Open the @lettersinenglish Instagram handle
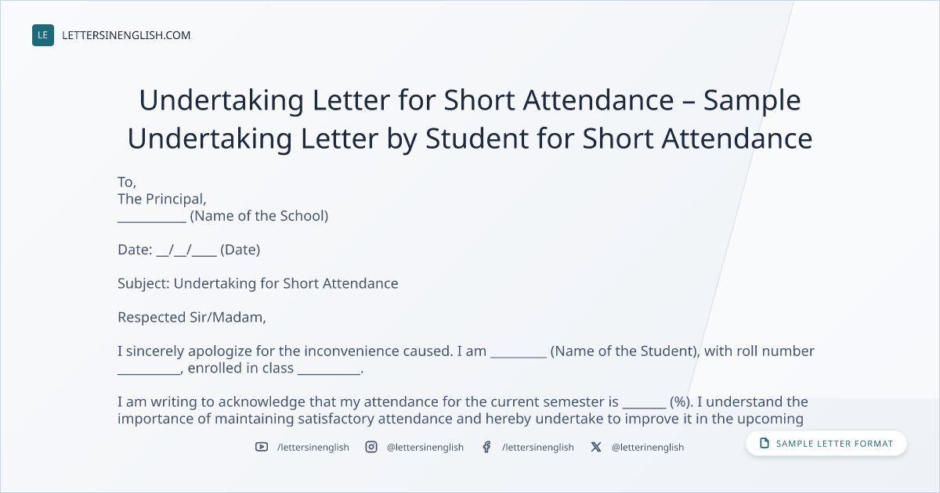940x493 pixels. pyautogui.click(x=425, y=447)
